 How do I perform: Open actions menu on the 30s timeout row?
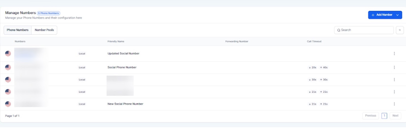tap(394, 80)
